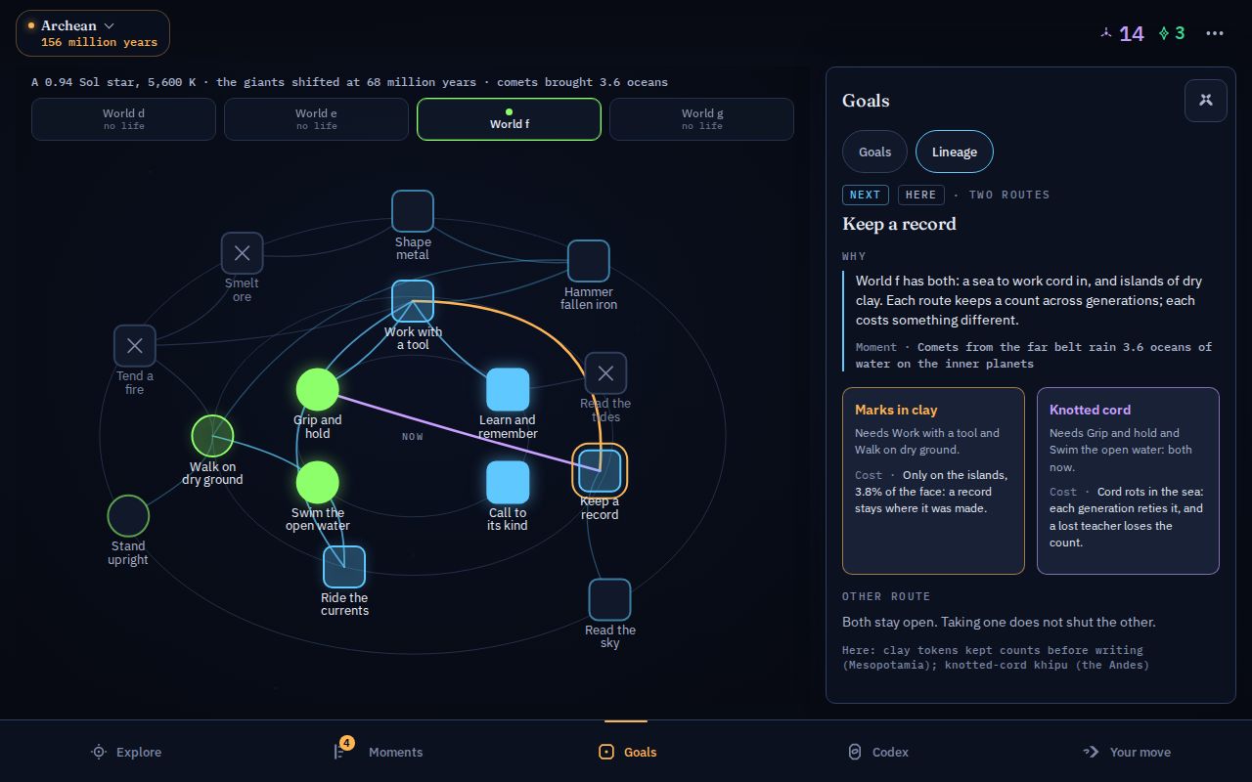This screenshot has width=1252, height=782.
Task: Click the green gem counter icon
Action: pos(1164,33)
